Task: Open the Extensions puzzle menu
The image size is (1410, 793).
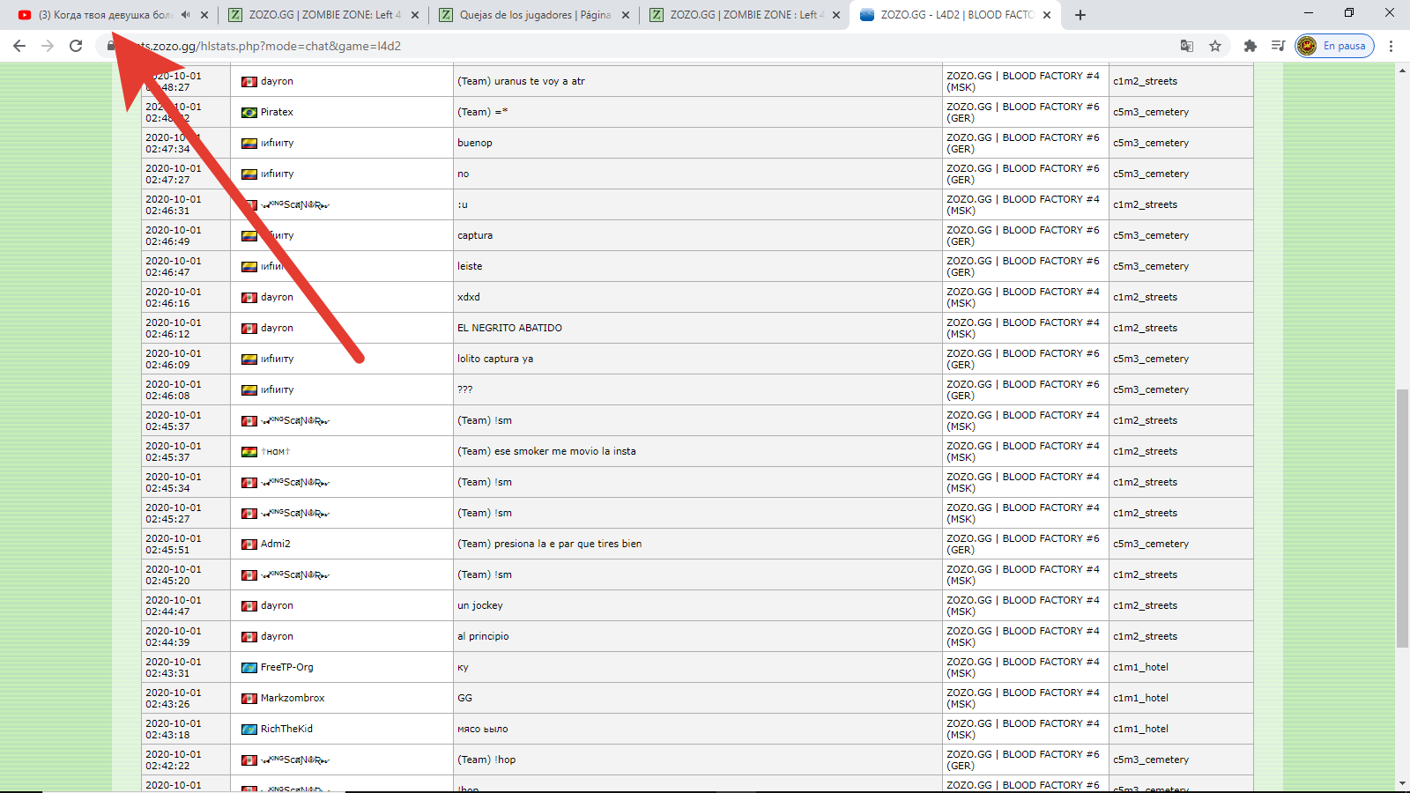Action: point(1250,46)
